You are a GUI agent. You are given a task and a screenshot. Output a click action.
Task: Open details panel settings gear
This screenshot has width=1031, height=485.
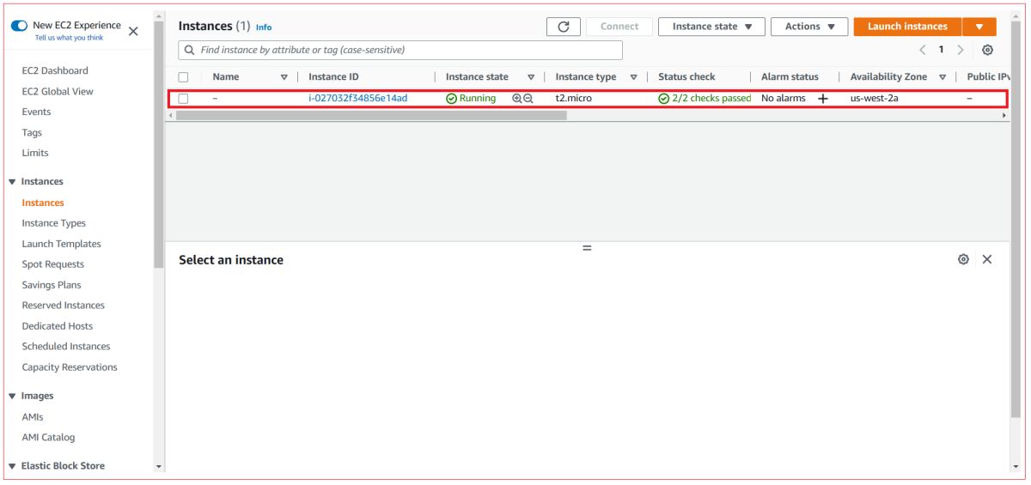click(x=963, y=259)
